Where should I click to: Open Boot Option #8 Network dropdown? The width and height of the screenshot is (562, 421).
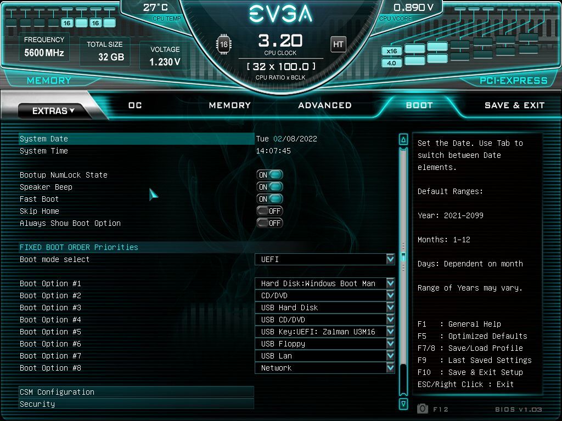coord(325,368)
